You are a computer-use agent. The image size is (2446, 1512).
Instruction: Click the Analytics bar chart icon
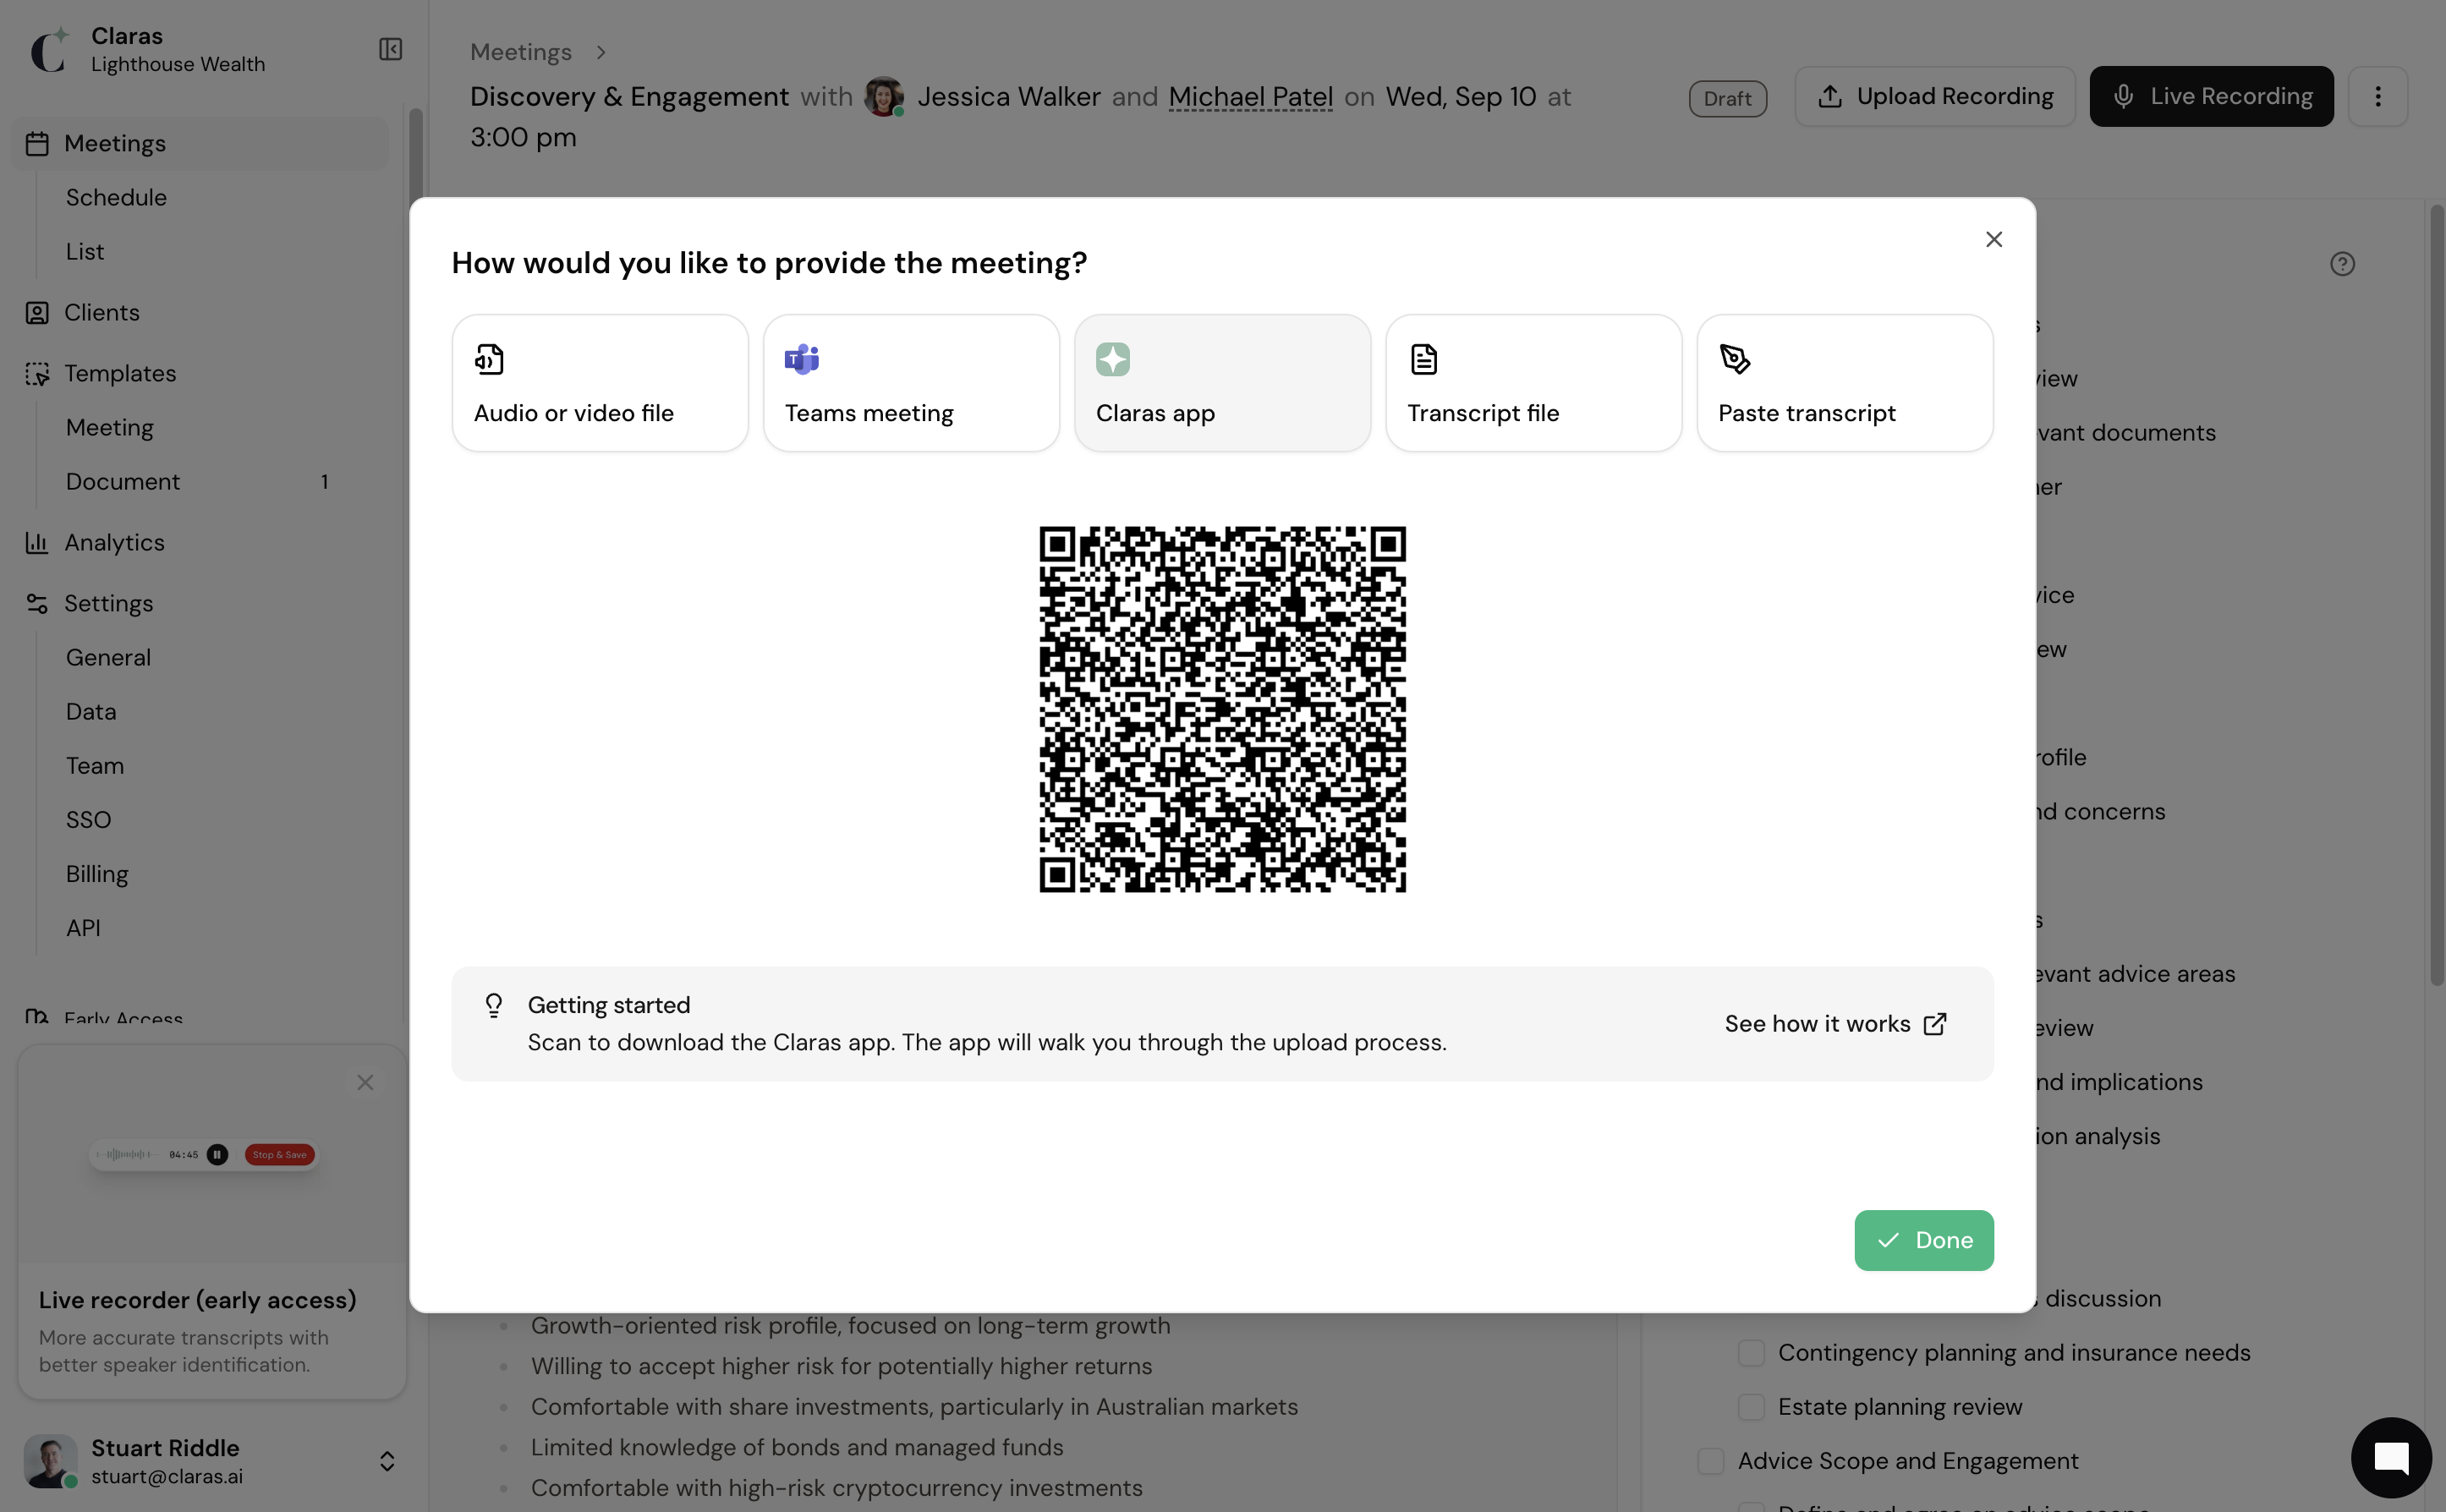coord(37,543)
